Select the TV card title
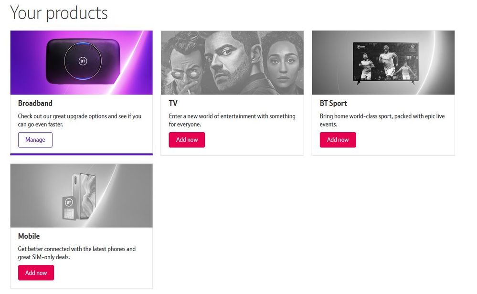This screenshot has width=477, height=294. [x=173, y=103]
